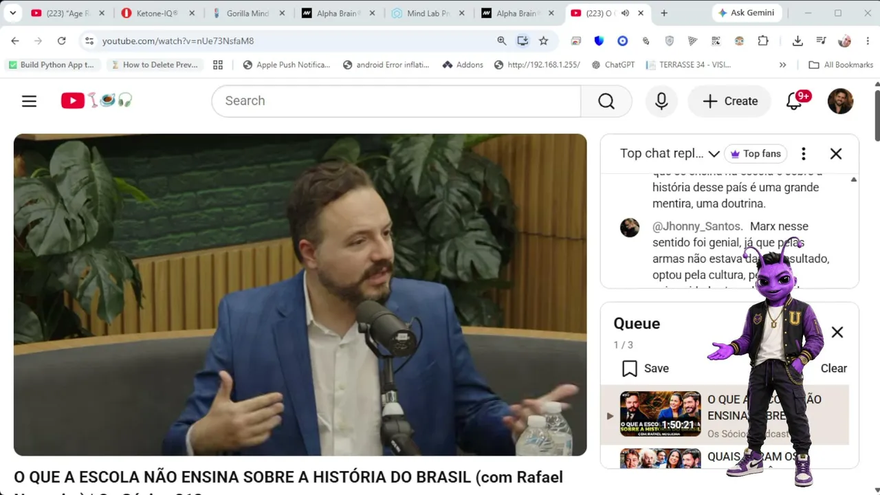Open the Extensions puzzle-piece menu
The image size is (880, 495).
pos(763,41)
